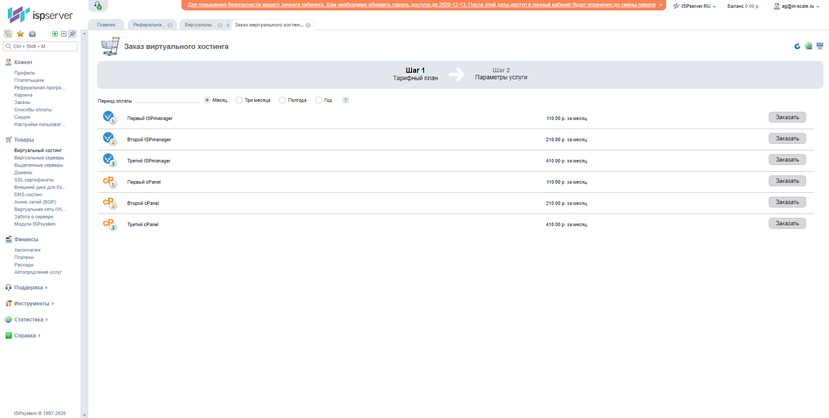Open DNS-хостинг in the sidebar
This screenshot has width=829, height=418.
[x=29, y=195]
